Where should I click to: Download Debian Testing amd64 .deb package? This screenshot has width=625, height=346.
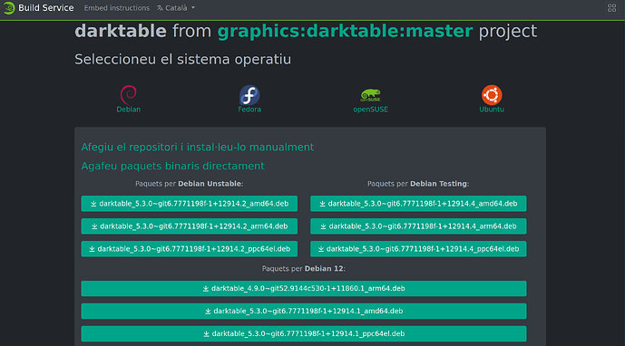pos(418,204)
